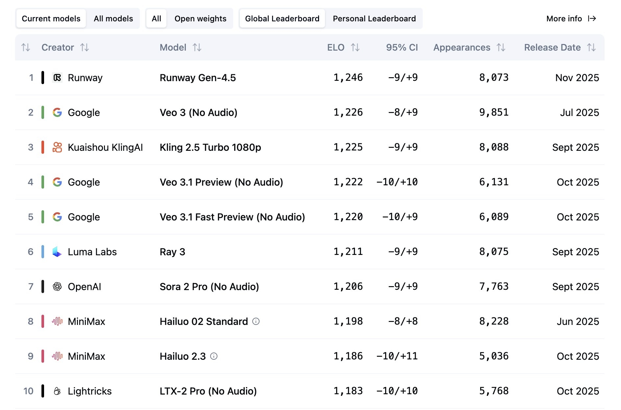Open info icon beside Hailuo 02 Standard
The image size is (621, 410).
pos(256,321)
